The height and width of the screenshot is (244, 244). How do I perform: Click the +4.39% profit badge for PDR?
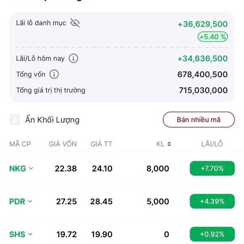tap(212, 201)
